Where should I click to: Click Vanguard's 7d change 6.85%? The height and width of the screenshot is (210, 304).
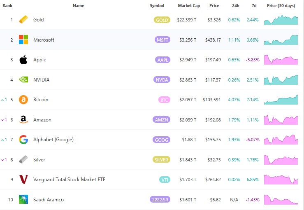click(x=253, y=180)
